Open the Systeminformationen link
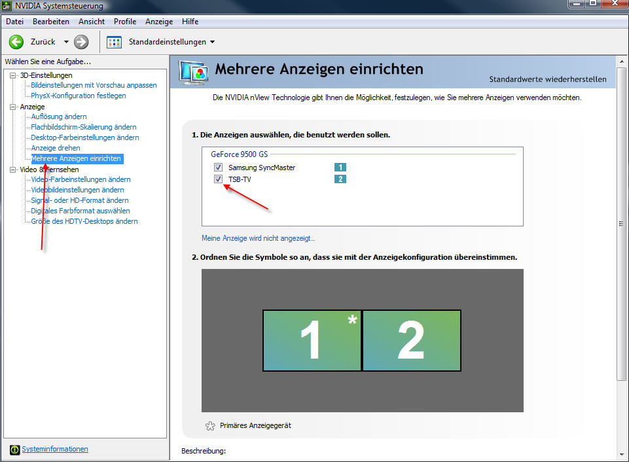Screen dimensions: 629x462 tap(55, 449)
